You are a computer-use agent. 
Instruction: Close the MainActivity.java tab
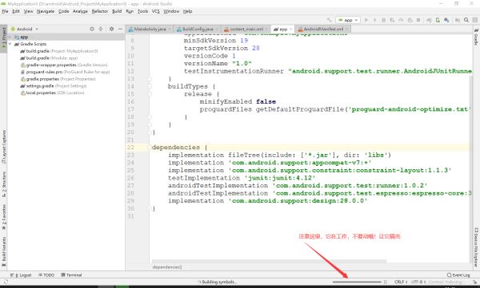pyautogui.click(x=170, y=29)
